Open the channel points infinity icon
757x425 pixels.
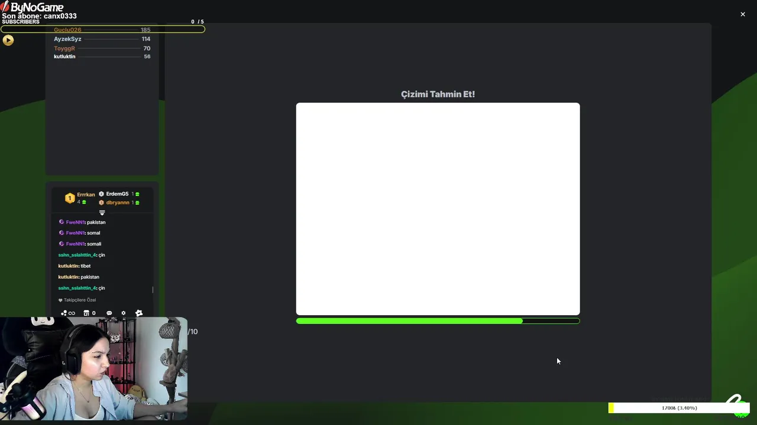[x=68, y=313]
